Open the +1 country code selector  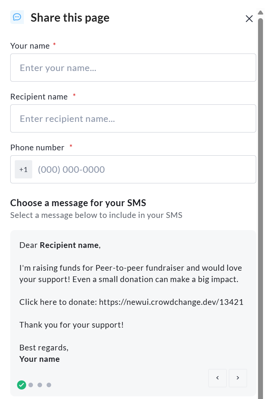pyautogui.click(x=23, y=169)
